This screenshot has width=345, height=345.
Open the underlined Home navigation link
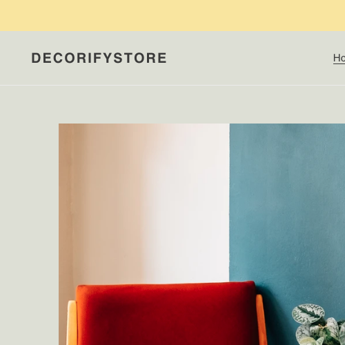(x=339, y=58)
